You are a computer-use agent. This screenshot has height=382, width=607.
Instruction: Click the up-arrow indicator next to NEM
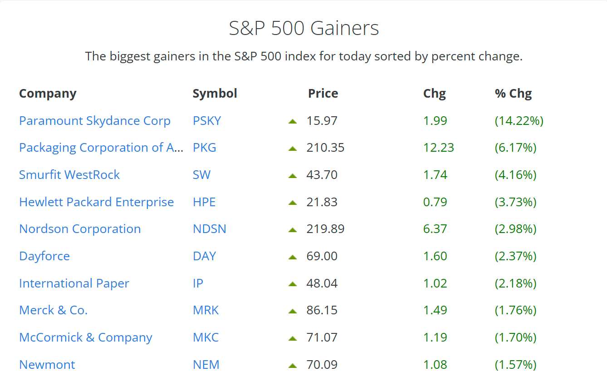[x=293, y=365]
